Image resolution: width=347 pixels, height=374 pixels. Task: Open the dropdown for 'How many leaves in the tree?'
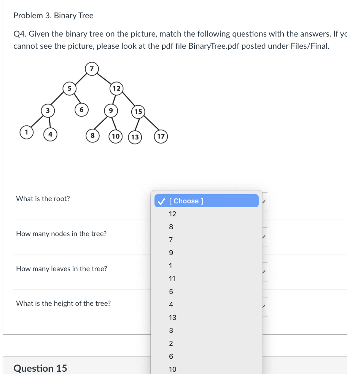coord(265,272)
